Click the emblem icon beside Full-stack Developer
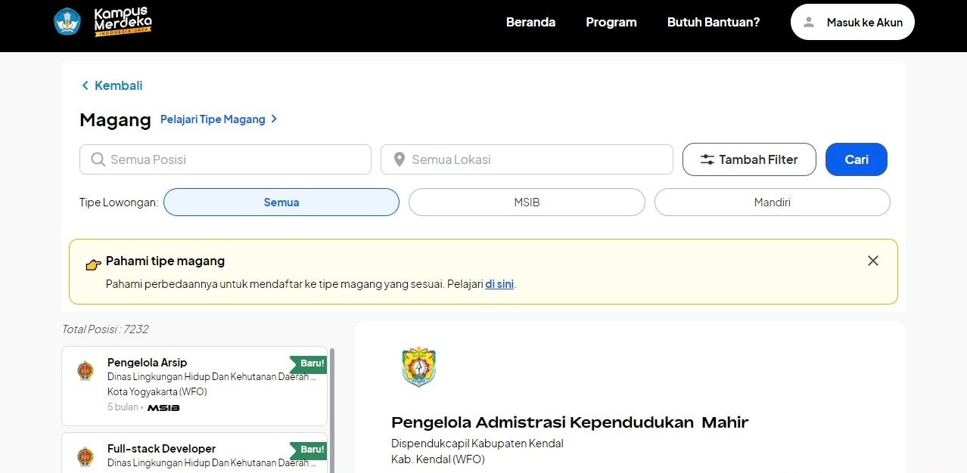Image resolution: width=967 pixels, height=473 pixels. pos(86,457)
